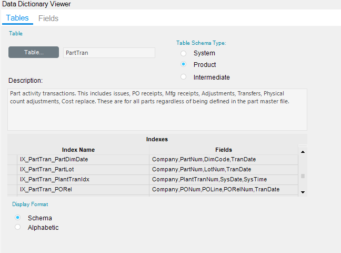
Task: Sort by Index Name column header
Action: point(78,150)
